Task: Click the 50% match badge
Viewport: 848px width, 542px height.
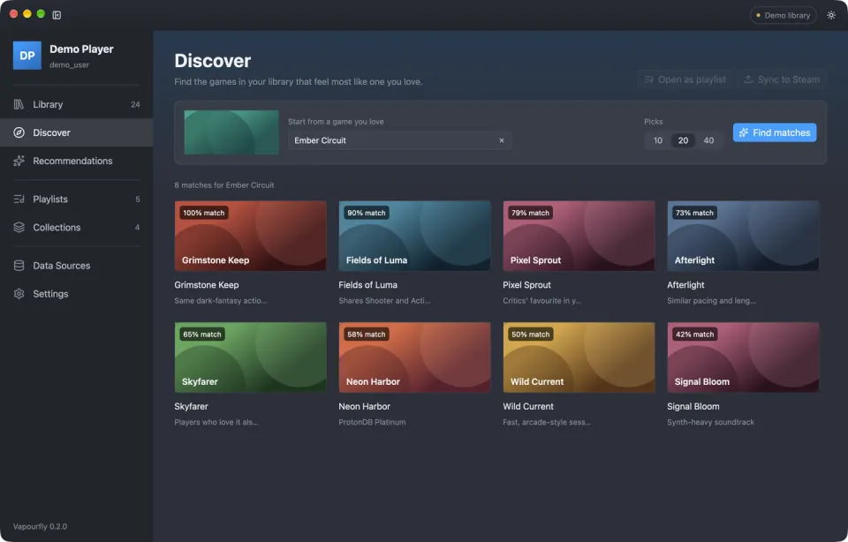Action: coord(531,335)
